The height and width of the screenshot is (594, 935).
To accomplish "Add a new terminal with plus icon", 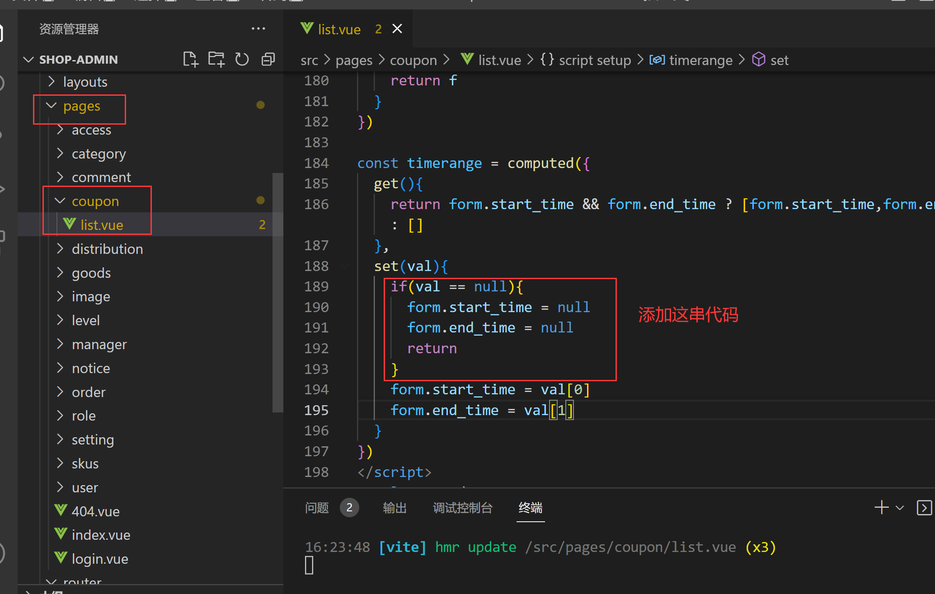I will [881, 507].
